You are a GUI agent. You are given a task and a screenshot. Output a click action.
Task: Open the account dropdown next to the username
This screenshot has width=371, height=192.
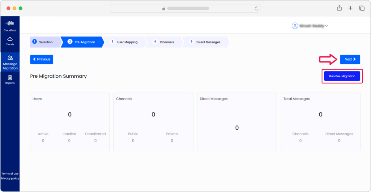[x=327, y=26]
